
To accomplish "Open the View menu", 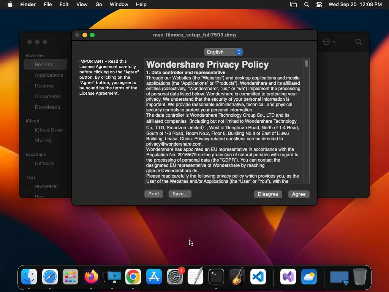I will tap(82, 5).
